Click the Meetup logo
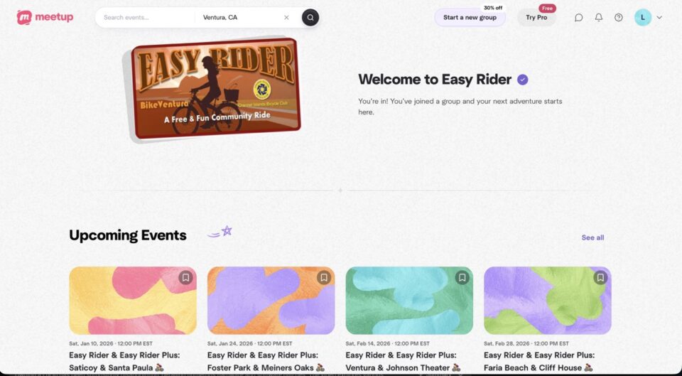The height and width of the screenshot is (376, 682). click(x=45, y=17)
